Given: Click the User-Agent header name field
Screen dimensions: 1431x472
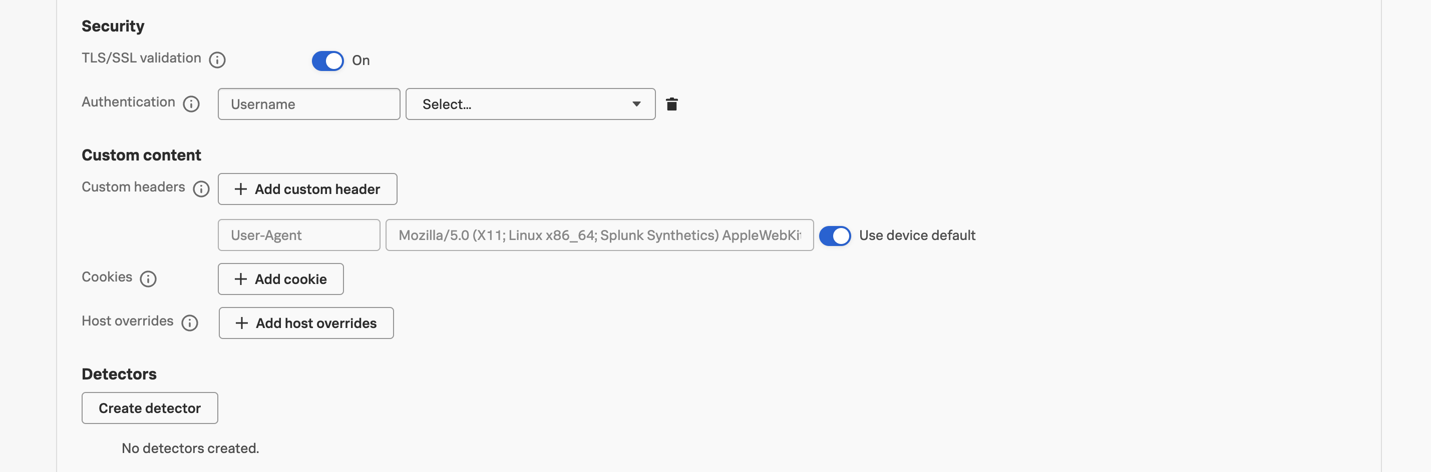Looking at the screenshot, I should tap(299, 234).
